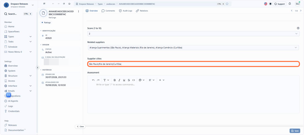The width and height of the screenshot is (304, 135).
Task: Go to home via the house icon
Action: click(69, 4)
